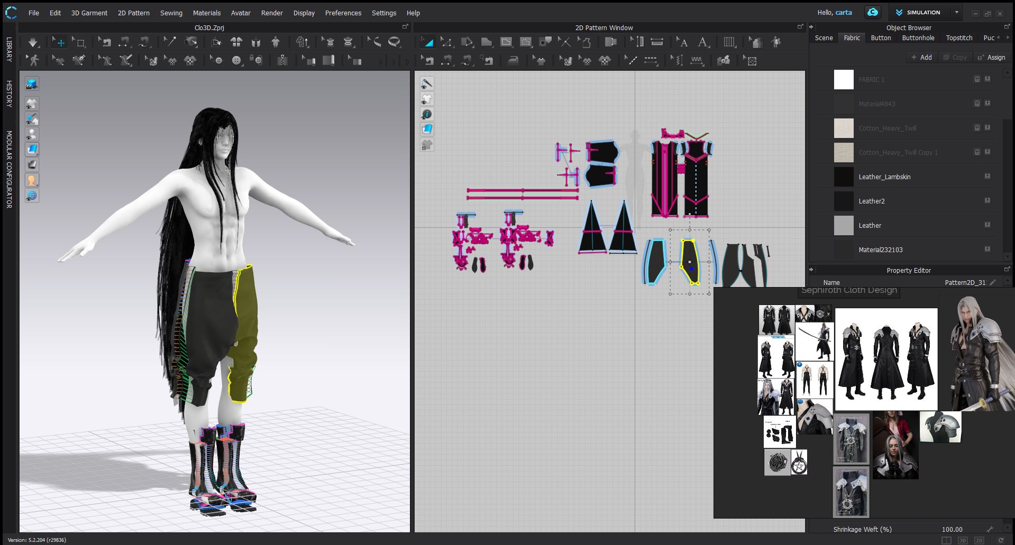Click the cloud sync icon near username
1015x545 pixels.
coord(873,12)
